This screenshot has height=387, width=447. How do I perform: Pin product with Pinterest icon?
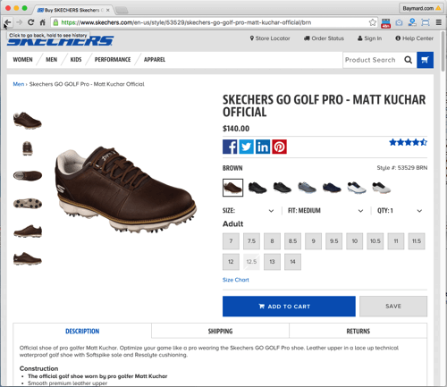tap(279, 147)
